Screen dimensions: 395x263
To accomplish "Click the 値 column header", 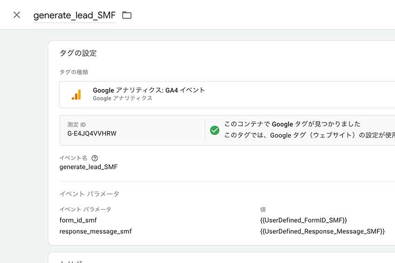I will (263, 209).
